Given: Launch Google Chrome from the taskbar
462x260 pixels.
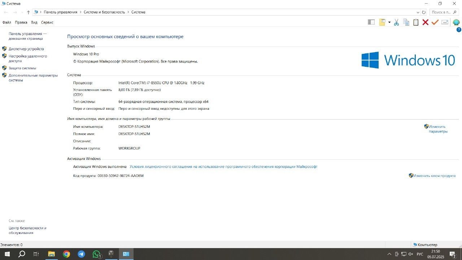Looking at the screenshot, I should 66,254.
